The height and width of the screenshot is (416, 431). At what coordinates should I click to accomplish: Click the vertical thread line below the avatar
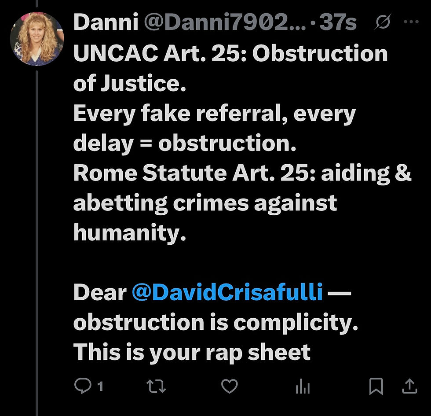tap(37, 220)
